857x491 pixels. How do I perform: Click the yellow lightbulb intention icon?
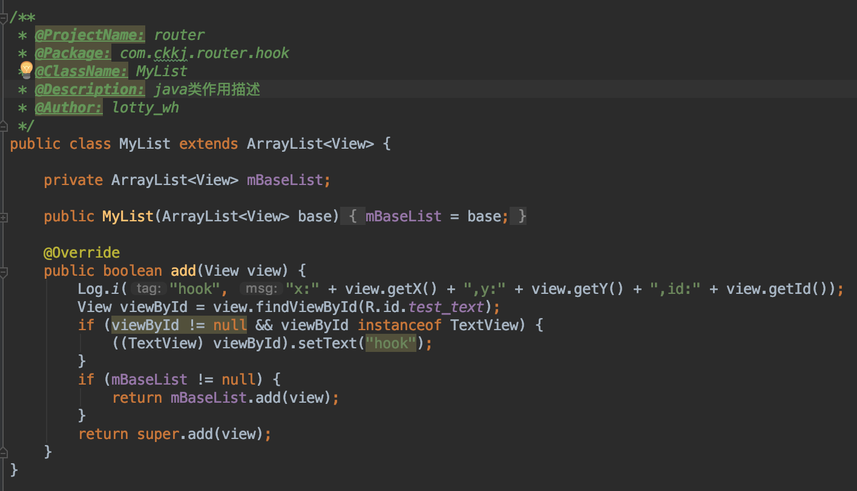coord(26,70)
